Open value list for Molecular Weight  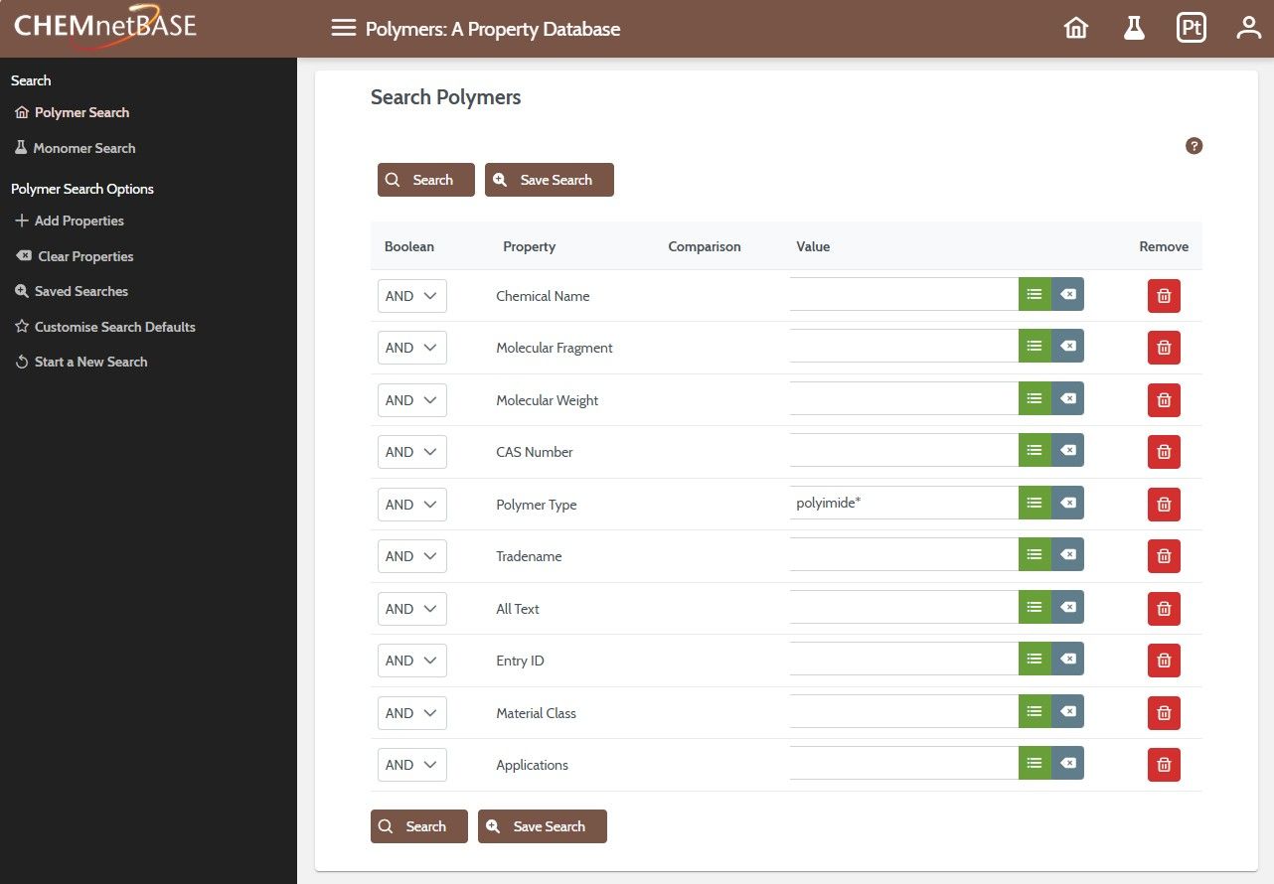tap(1035, 398)
